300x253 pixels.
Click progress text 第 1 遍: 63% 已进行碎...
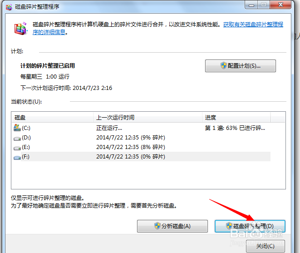[235, 128]
